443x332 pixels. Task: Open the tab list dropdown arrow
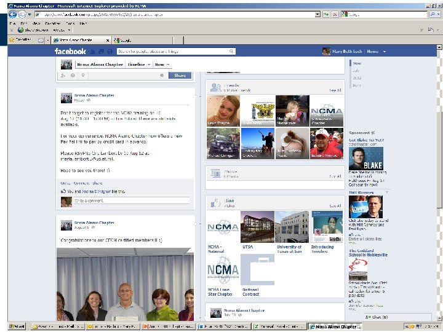coord(48,41)
